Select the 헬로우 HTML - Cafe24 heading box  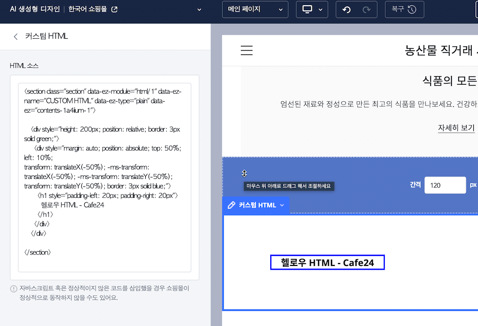(327, 263)
